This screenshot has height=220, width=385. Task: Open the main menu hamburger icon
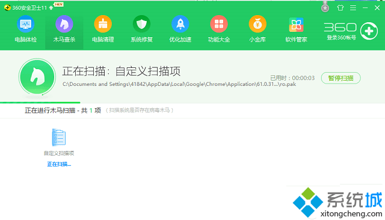click(x=353, y=8)
